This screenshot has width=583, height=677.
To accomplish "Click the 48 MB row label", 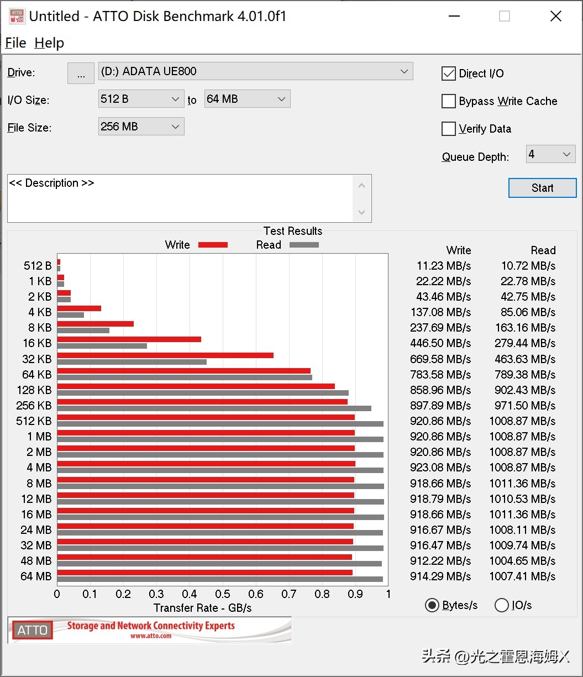I will (36, 561).
